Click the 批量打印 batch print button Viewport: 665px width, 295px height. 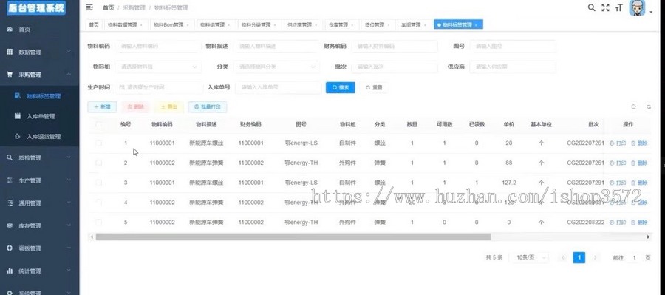(x=208, y=107)
